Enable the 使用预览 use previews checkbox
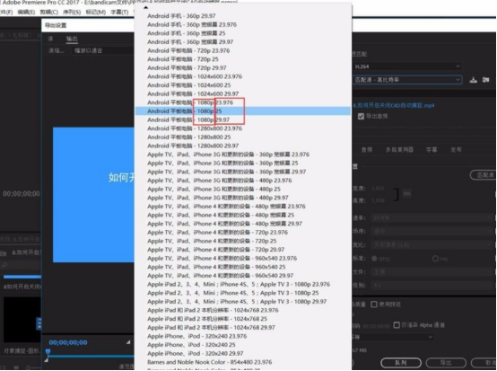Viewport: 497px width, 371px height. pyautogui.click(x=374, y=305)
